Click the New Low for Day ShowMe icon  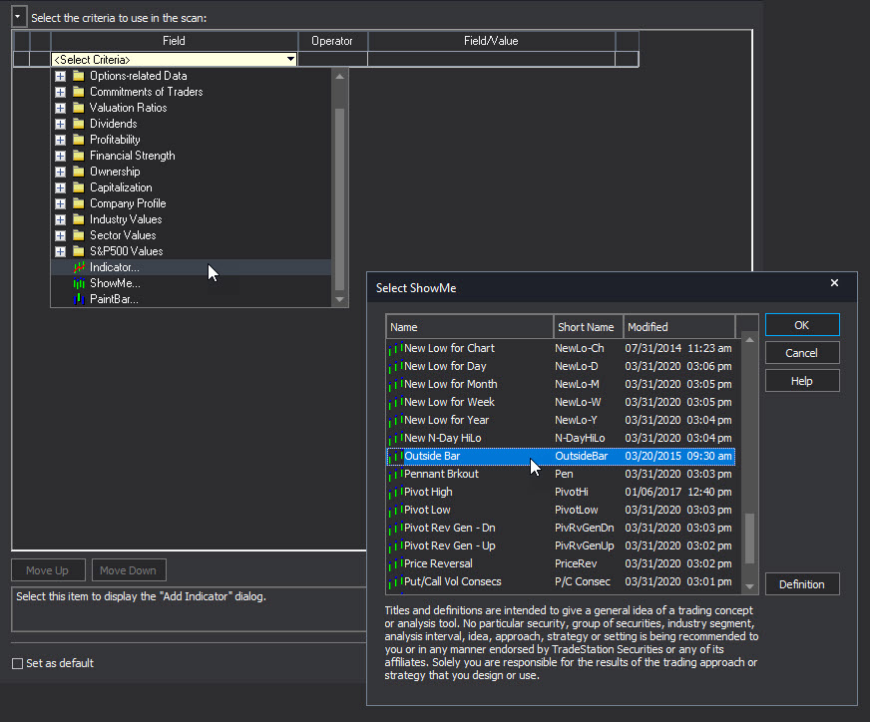tap(395, 367)
